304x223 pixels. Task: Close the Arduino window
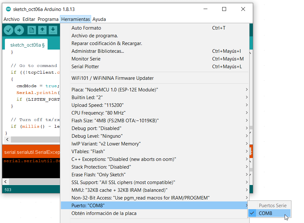243,9
